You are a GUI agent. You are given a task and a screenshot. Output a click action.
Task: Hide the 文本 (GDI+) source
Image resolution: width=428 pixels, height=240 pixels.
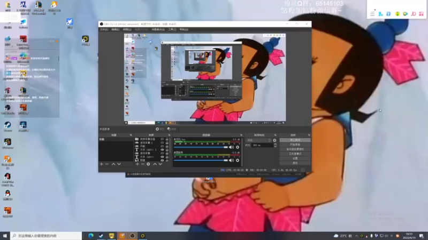[162, 157]
